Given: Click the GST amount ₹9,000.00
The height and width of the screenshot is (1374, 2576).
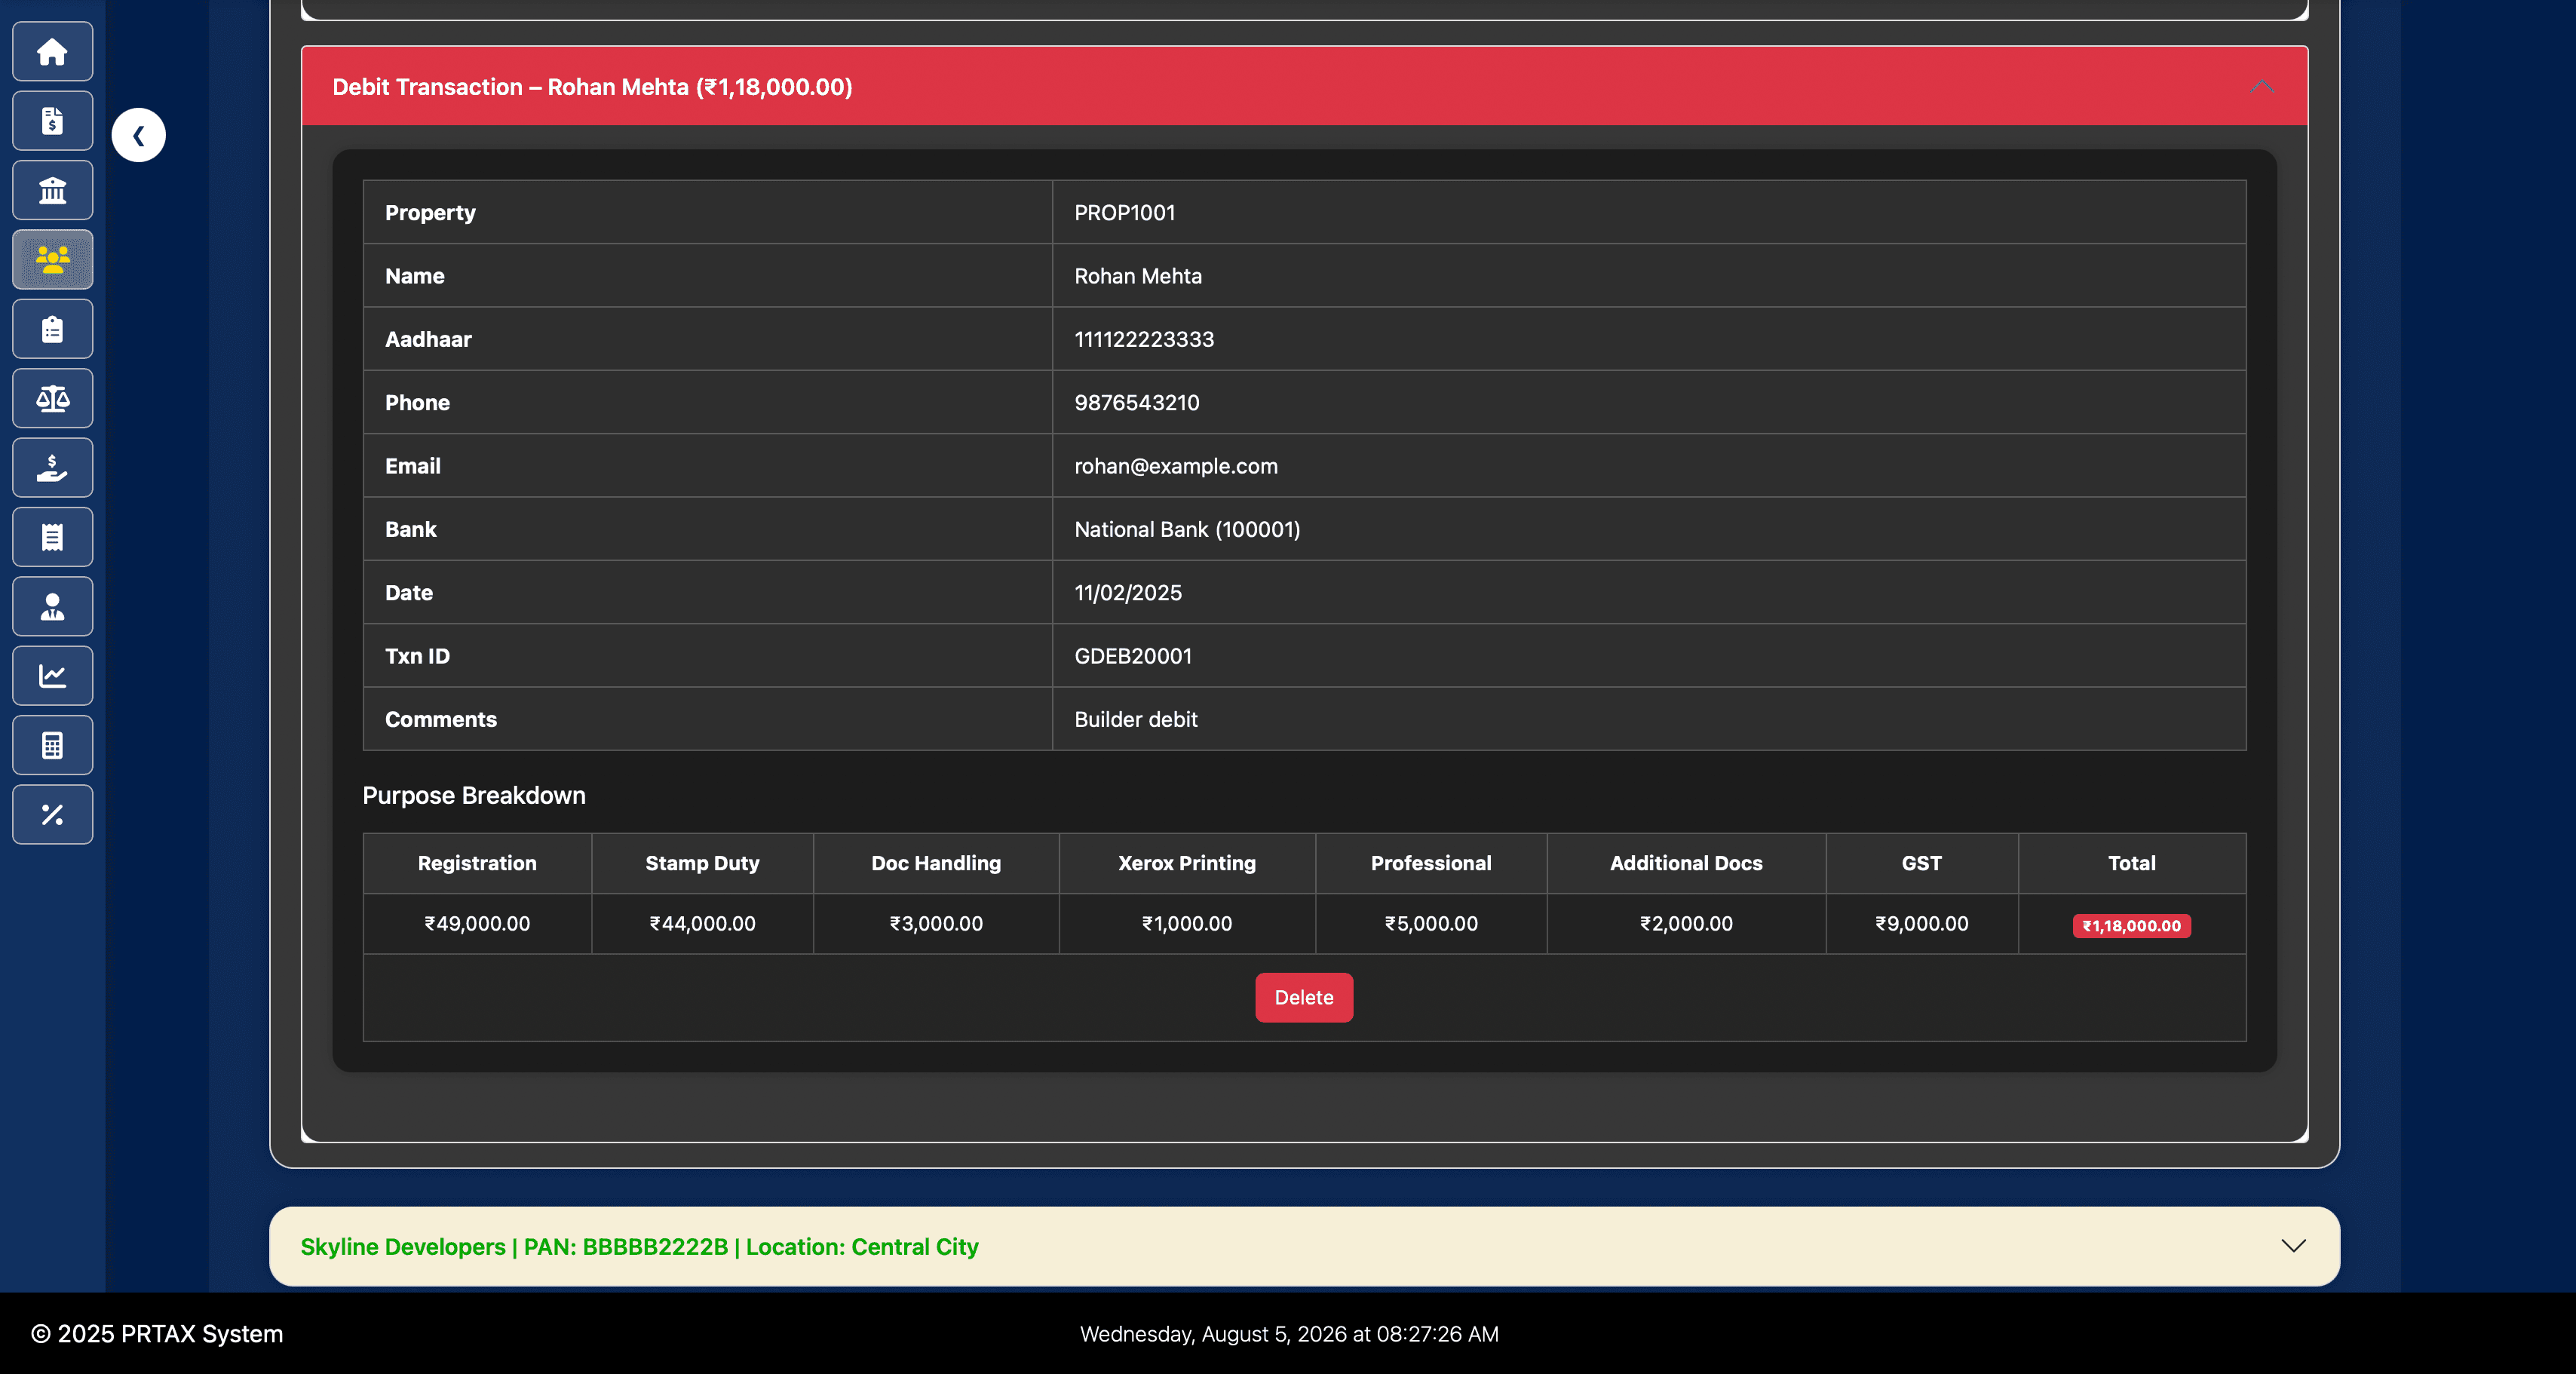Looking at the screenshot, I should coord(1921,923).
